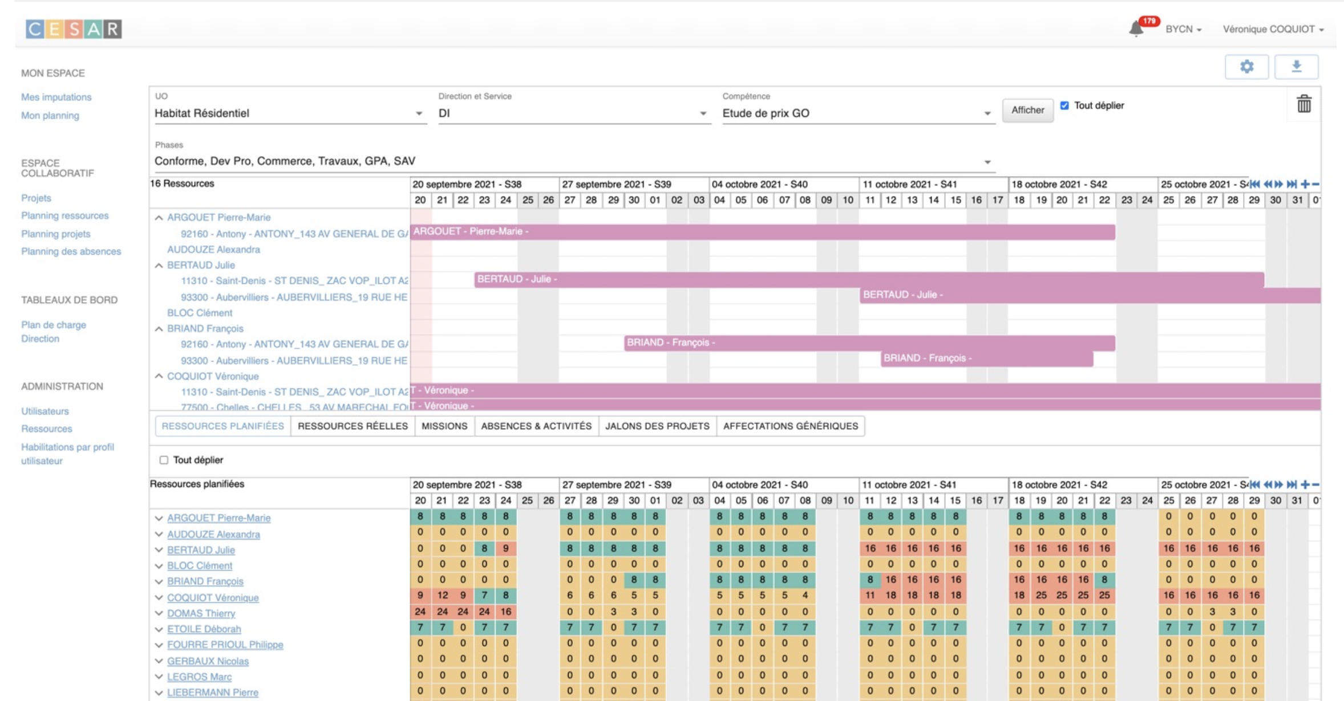Click DOMAS Thierry 24-hour cell on 20 September
The width and height of the screenshot is (1344, 701).
(x=420, y=612)
